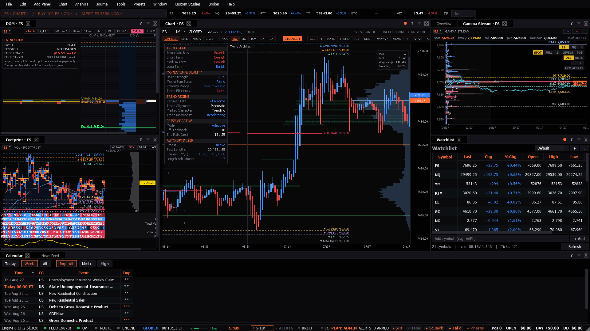This screenshot has height=331, width=590.
Task: Add a new watchlist with the plus button
Action: (574, 148)
